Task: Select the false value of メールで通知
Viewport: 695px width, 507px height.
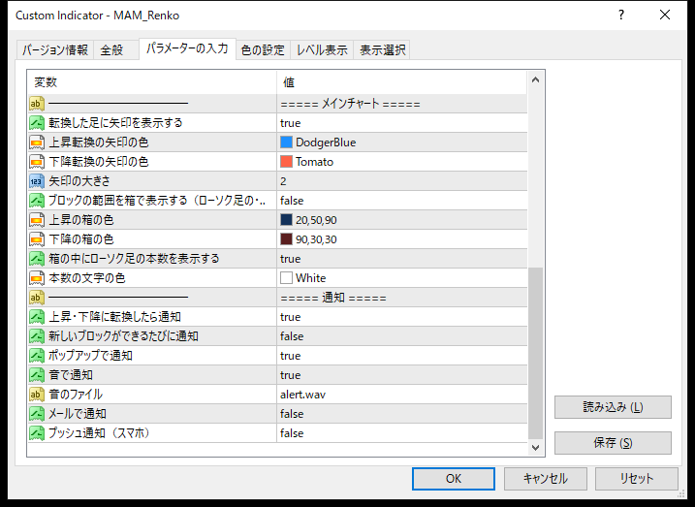Action: pyautogui.click(x=292, y=414)
